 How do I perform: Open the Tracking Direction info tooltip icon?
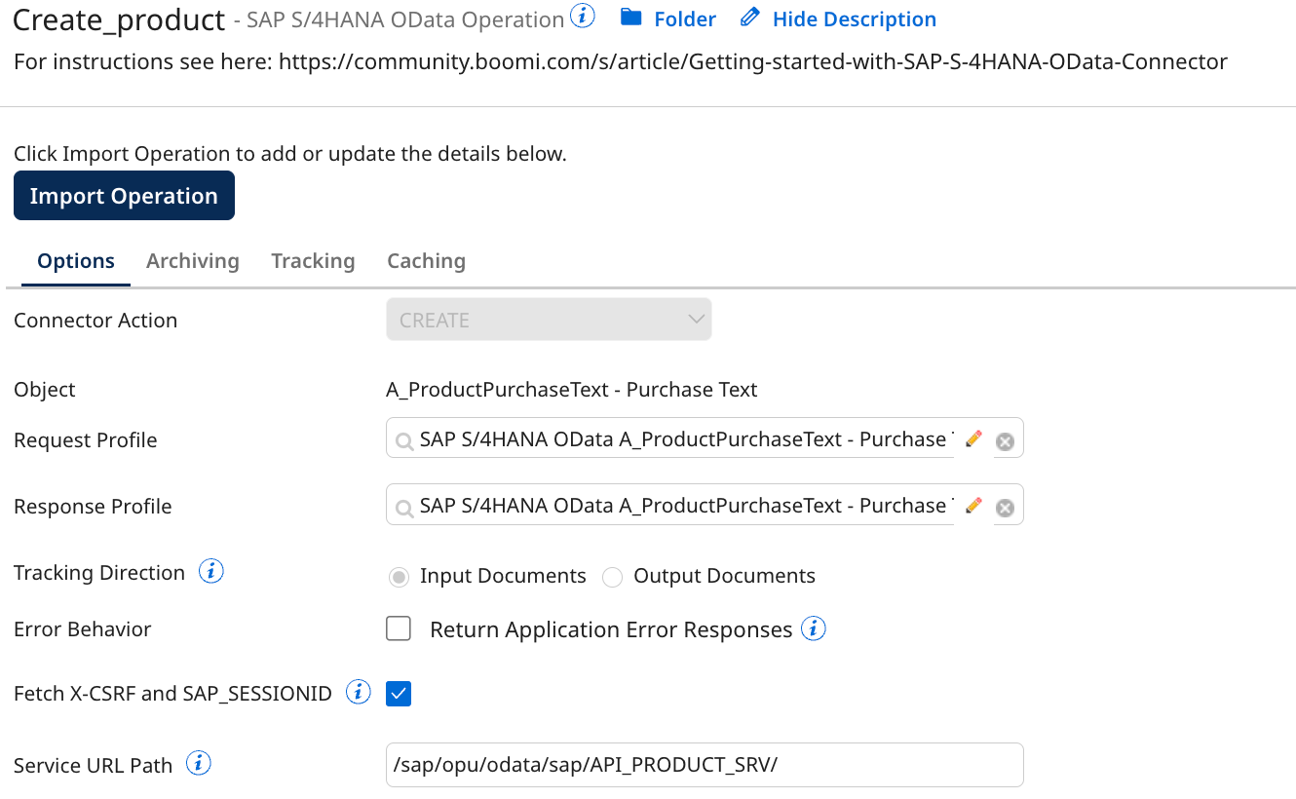(x=210, y=572)
